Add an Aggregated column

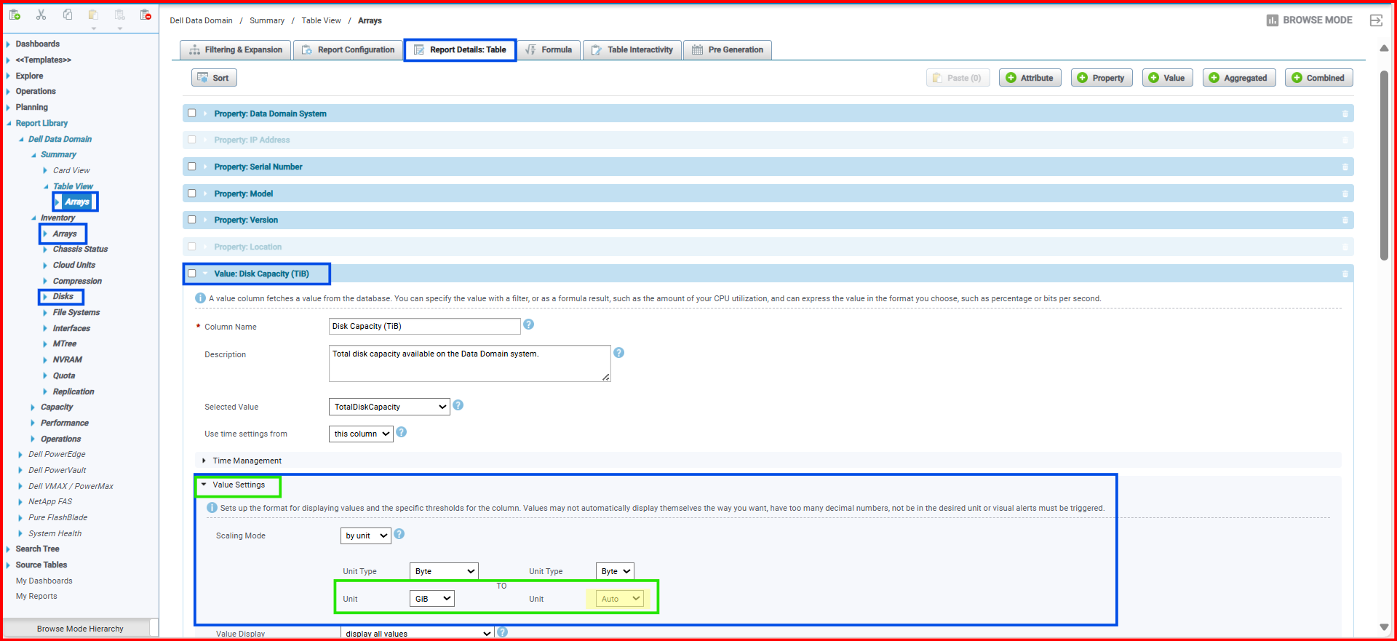1238,78
